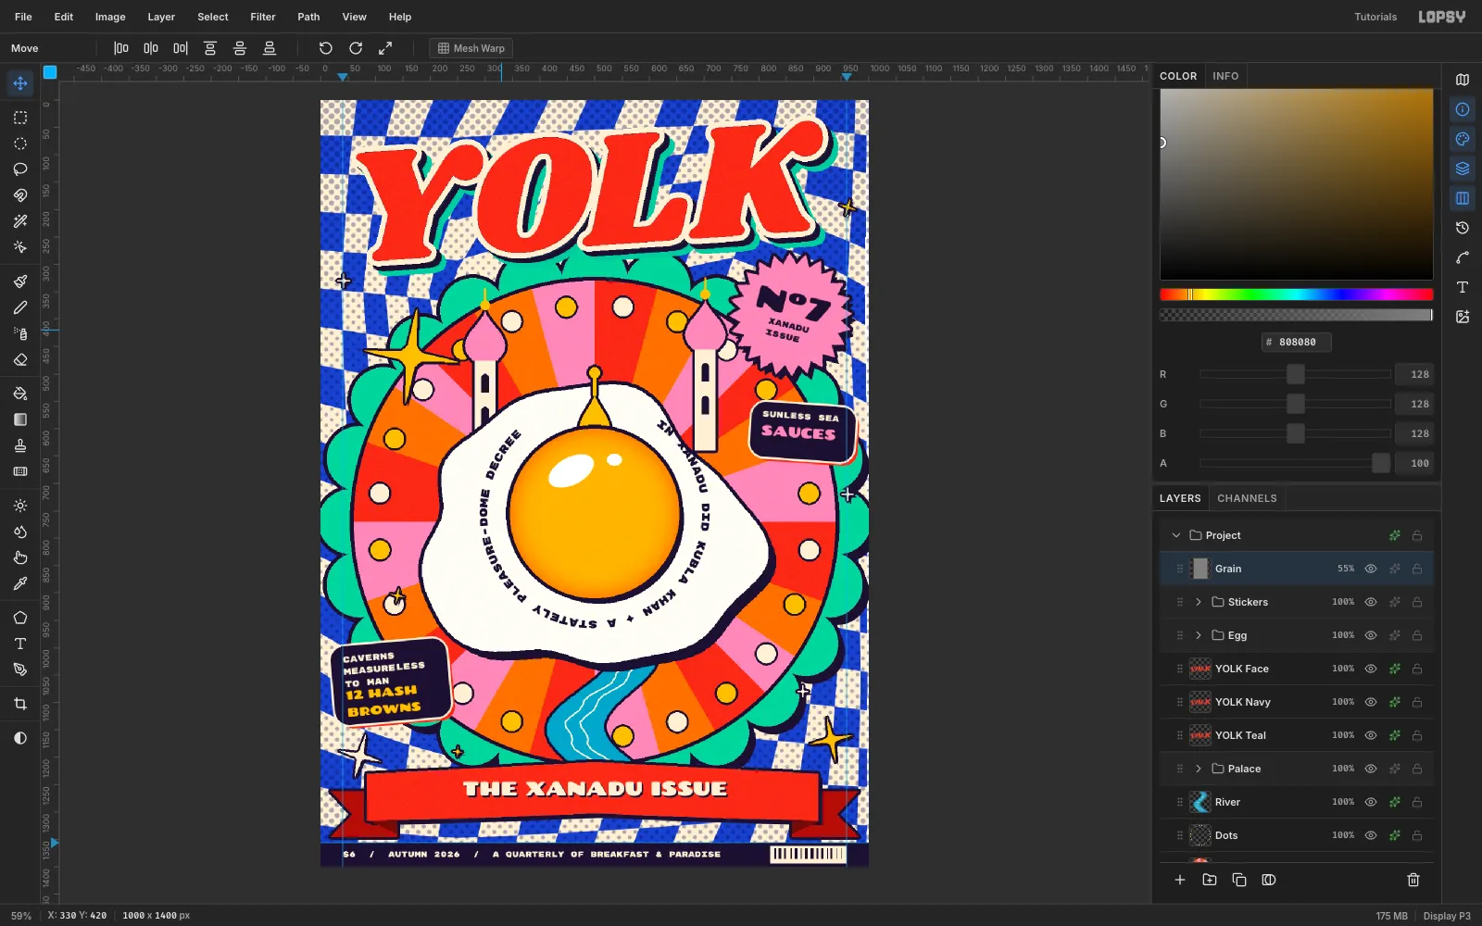
Task: Toggle the lock on Palace group
Action: point(1417,769)
